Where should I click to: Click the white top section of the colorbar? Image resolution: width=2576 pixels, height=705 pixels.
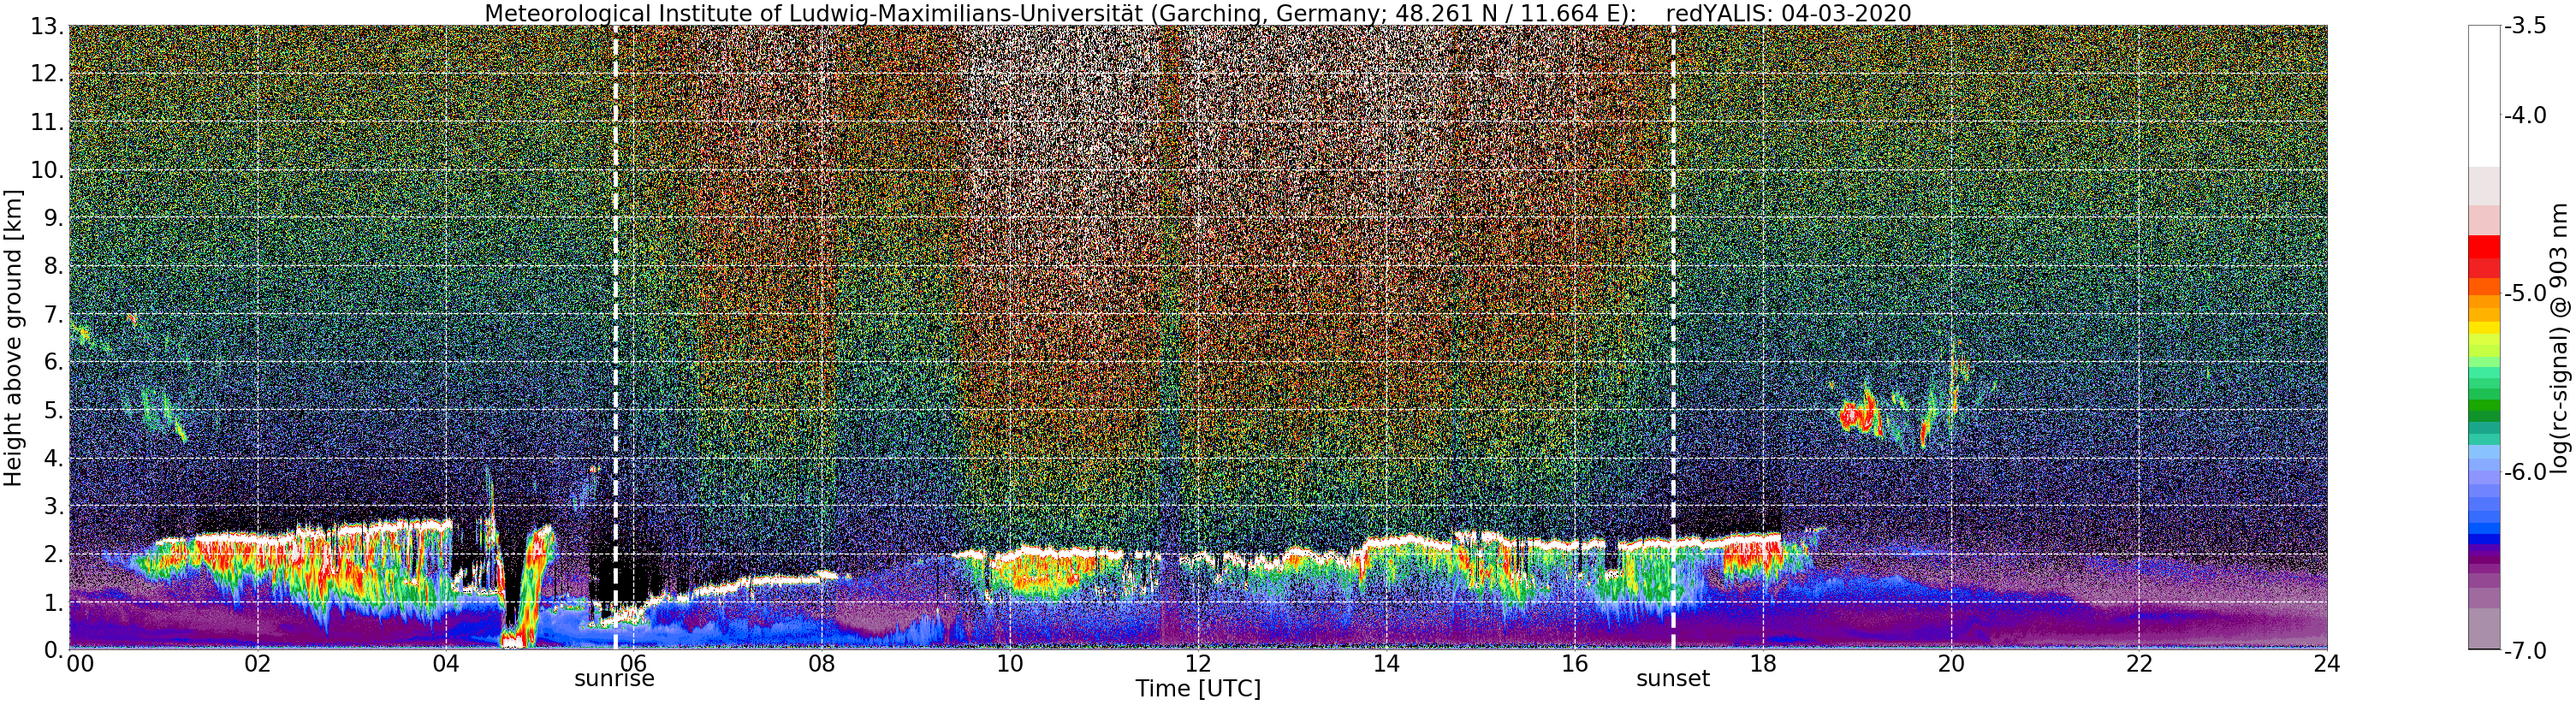point(2484,95)
